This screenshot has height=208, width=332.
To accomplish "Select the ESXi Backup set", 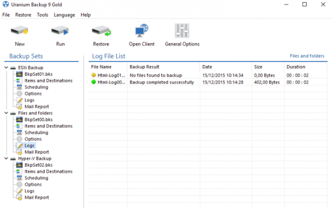I will 31,68.
